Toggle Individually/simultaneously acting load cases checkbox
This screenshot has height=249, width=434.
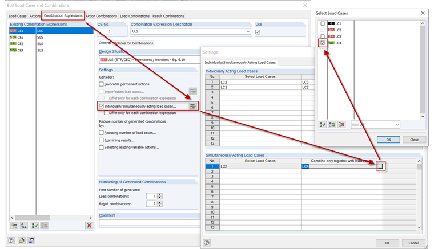click(101, 106)
